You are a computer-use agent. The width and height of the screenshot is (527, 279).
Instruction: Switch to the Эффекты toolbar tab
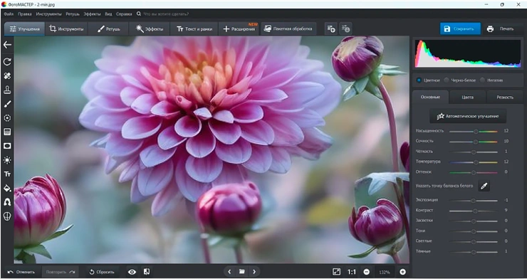point(150,29)
